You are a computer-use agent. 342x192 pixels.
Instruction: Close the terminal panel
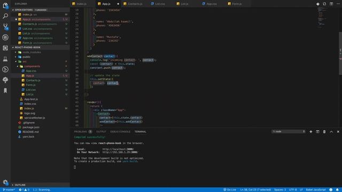coord(338,132)
